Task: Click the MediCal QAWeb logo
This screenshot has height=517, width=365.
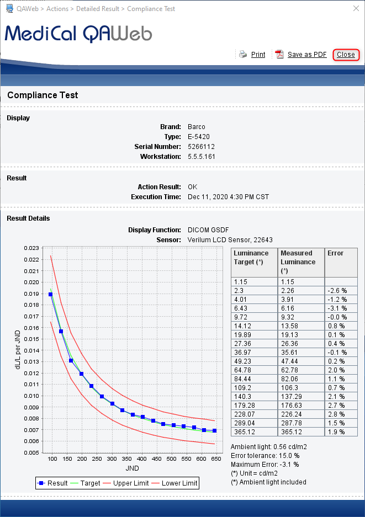Action: tap(78, 34)
